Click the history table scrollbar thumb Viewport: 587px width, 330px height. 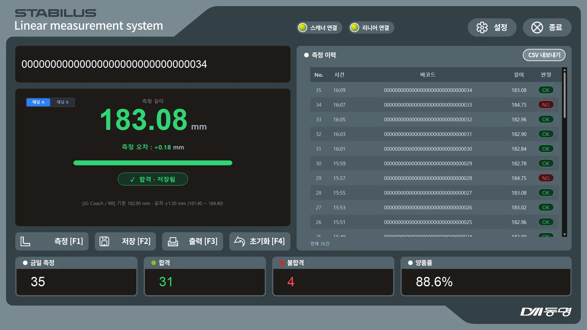click(565, 95)
